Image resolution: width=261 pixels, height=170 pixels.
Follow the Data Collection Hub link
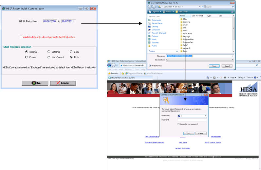click(x=152, y=137)
